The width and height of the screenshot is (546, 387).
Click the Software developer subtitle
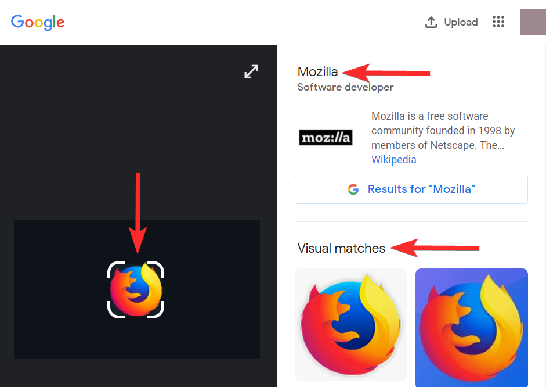click(x=345, y=87)
